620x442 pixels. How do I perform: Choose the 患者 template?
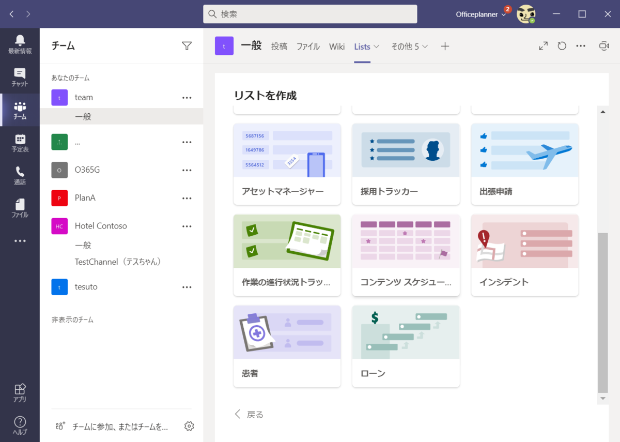coord(287,346)
